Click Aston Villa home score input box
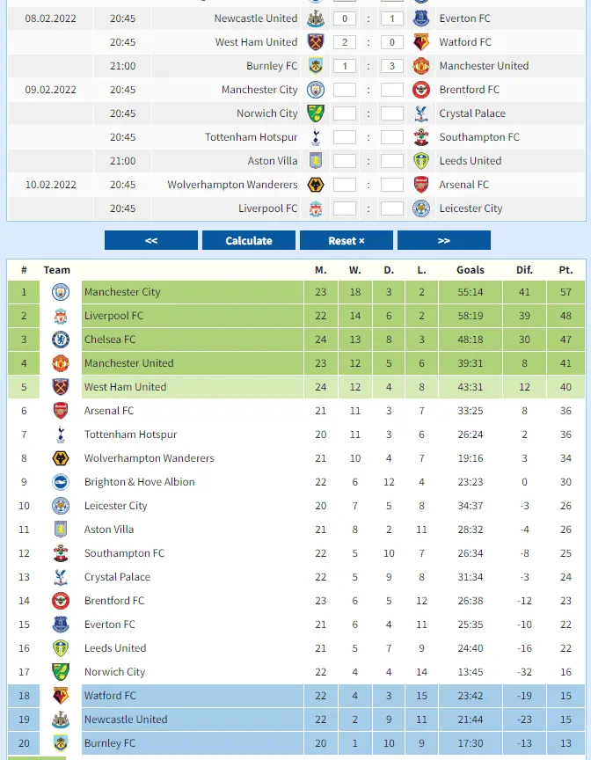Screen dimensions: 591x760 pos(345,161)
